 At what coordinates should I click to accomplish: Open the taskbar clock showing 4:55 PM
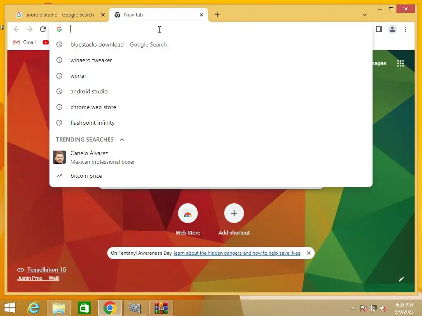(x=404, y=308)
